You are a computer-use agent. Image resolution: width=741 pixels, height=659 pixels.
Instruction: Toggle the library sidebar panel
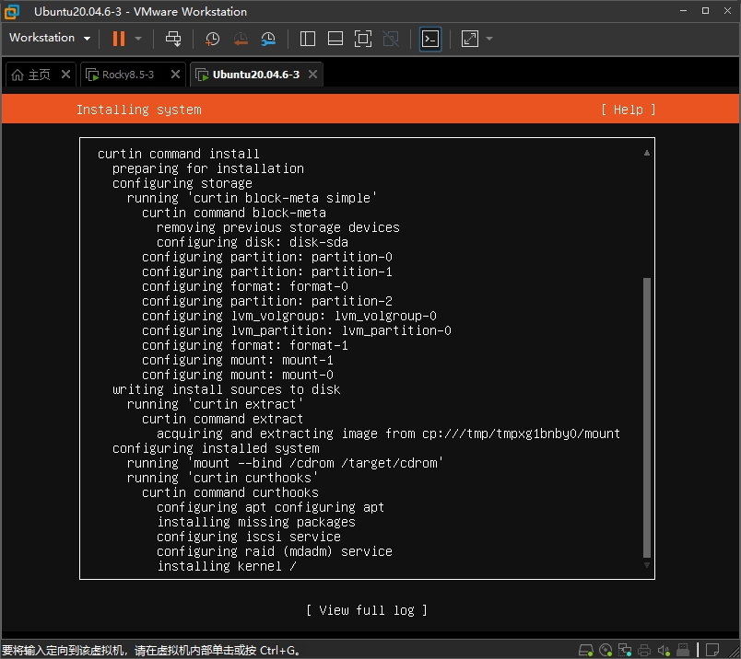(308, 39)
